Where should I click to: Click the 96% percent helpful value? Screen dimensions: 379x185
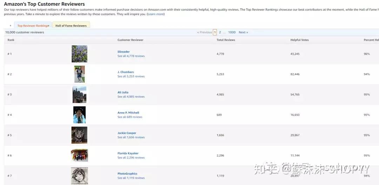click(x=367, y=54)
